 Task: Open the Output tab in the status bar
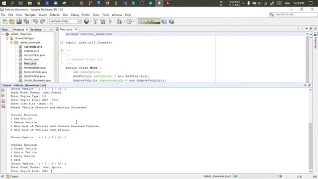12,177
